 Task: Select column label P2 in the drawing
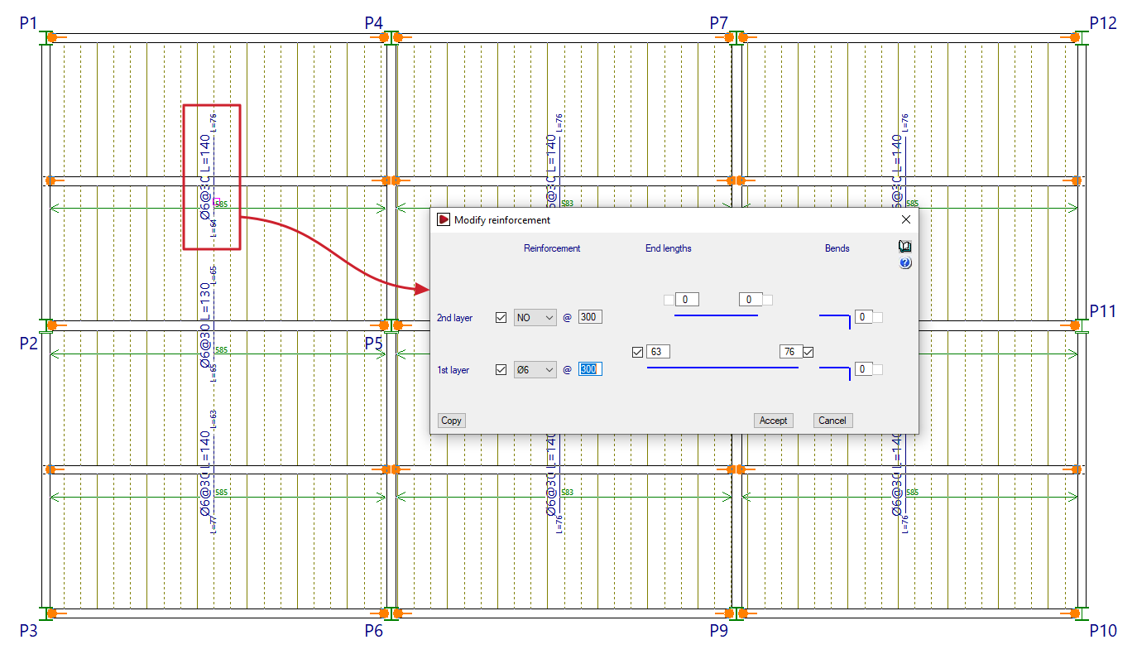coord(29,343)
